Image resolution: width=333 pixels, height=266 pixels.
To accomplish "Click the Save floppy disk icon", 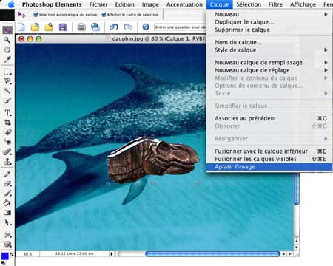I will coord(63,27).
